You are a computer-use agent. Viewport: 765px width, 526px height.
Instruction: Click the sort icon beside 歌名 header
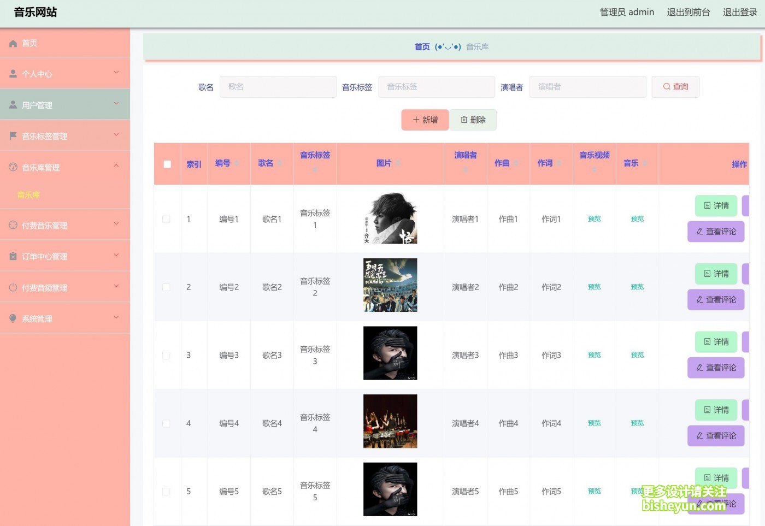coord(280,163)
